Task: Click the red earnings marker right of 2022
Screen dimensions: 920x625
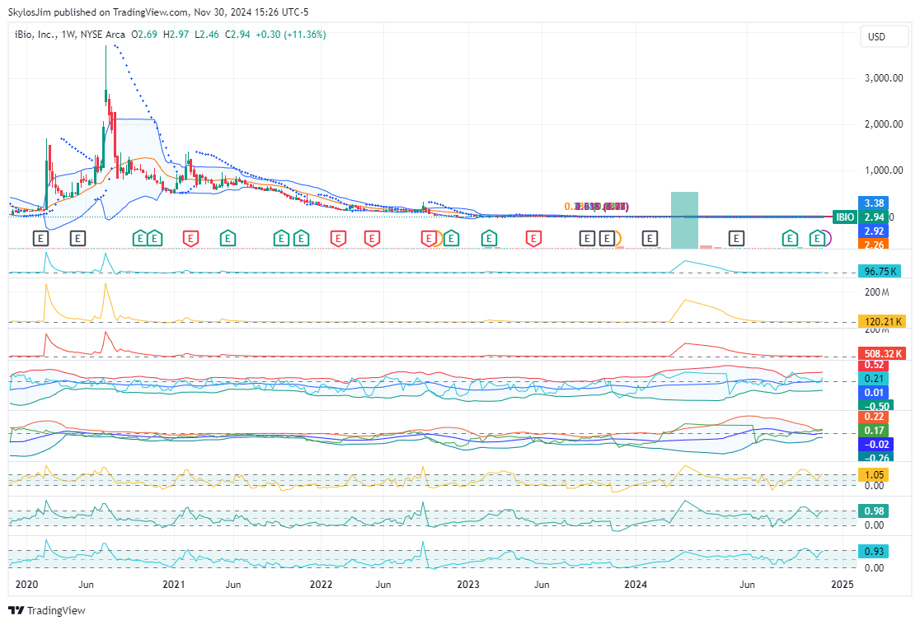Action: tap(338, 239)
